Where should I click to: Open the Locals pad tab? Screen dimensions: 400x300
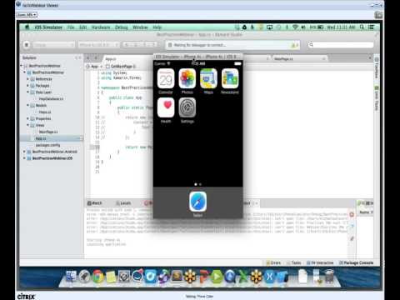pyautogui.click(x=123, y=203)
